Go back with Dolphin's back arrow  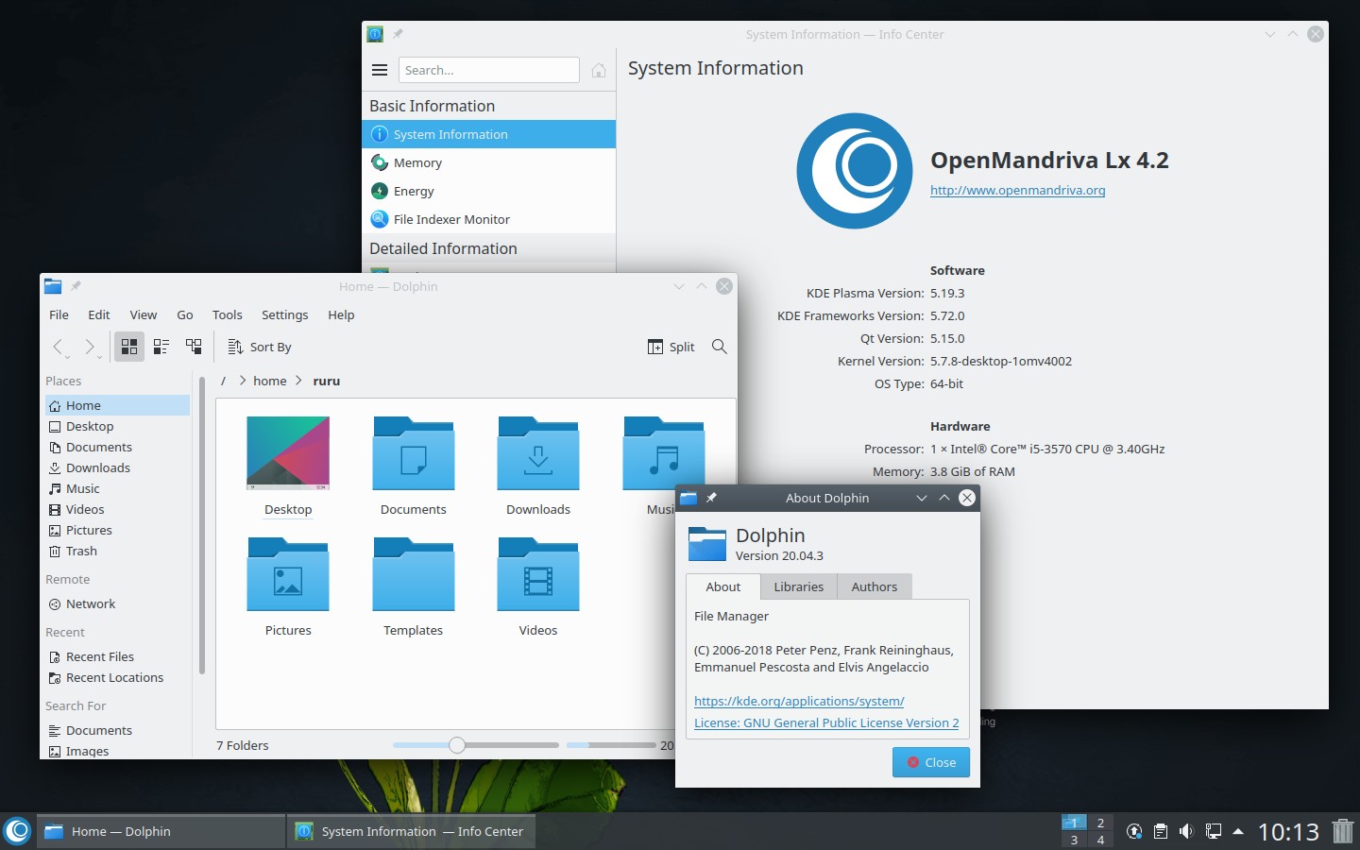coord(59,347)
